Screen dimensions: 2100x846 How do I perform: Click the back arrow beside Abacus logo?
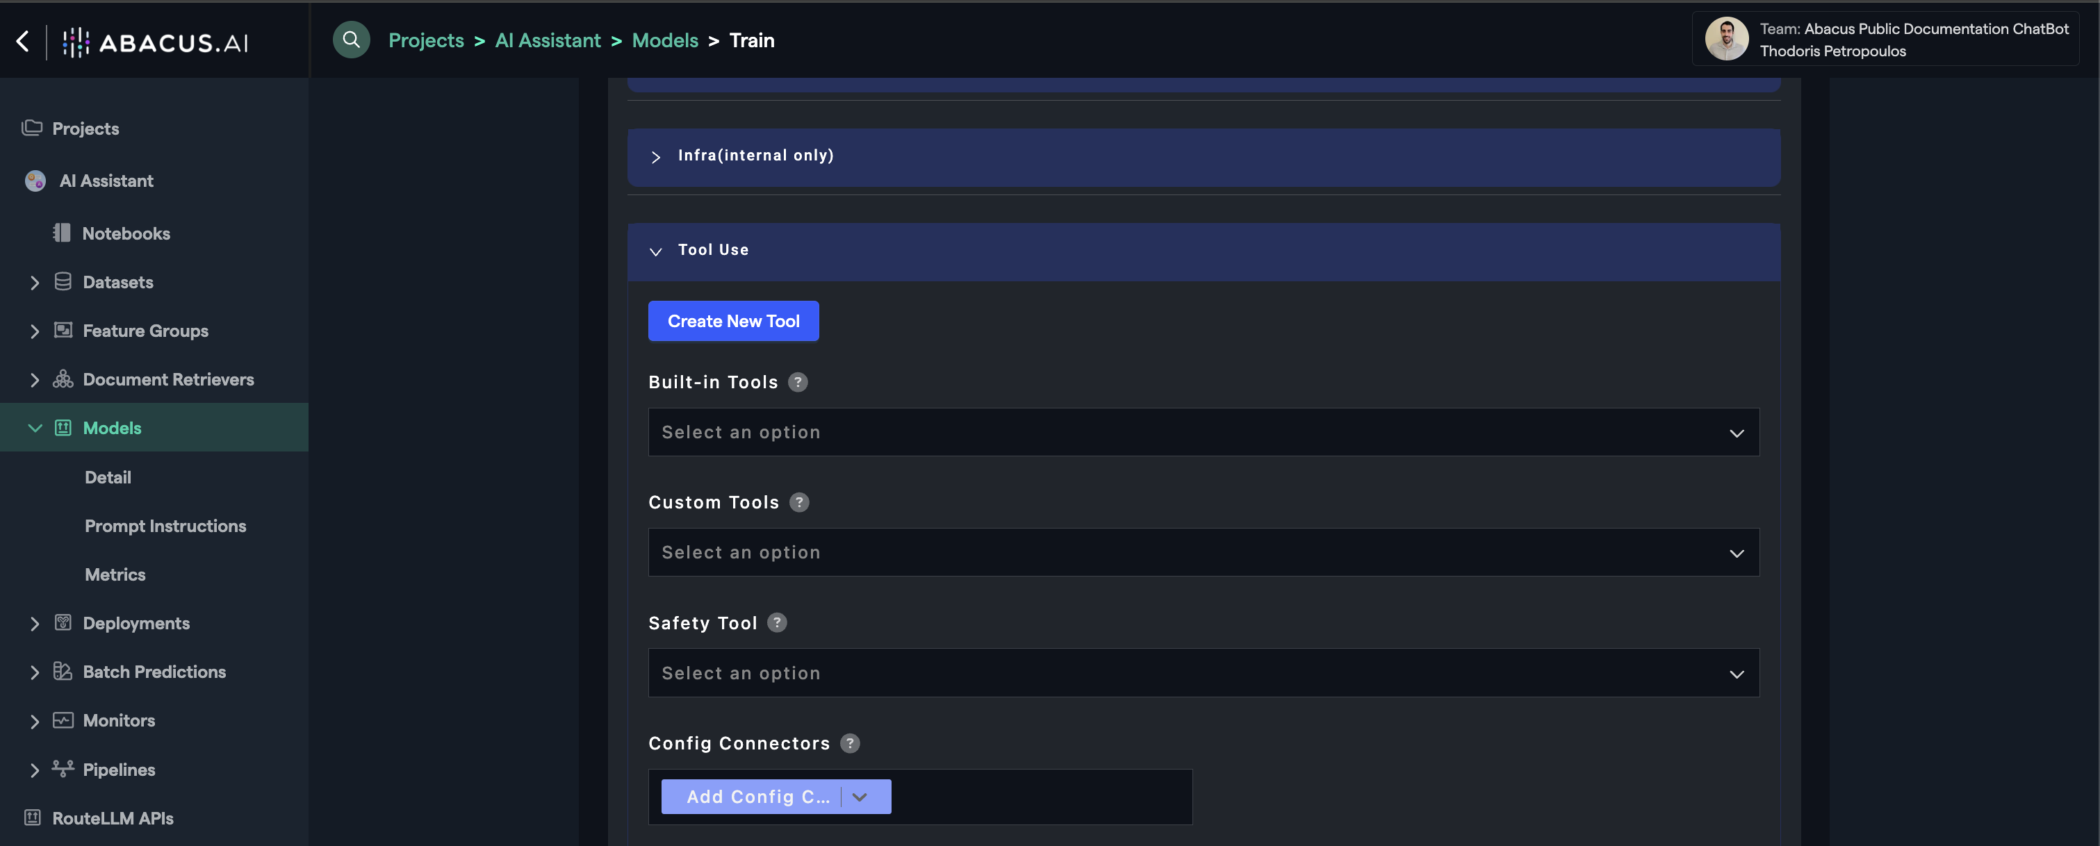pos(23,41)
